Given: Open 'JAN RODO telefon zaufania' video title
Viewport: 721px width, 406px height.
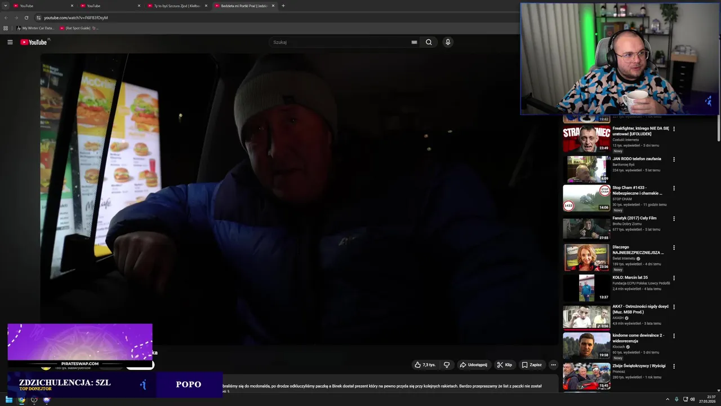Looking at the screenshot, I should point(637,159).
